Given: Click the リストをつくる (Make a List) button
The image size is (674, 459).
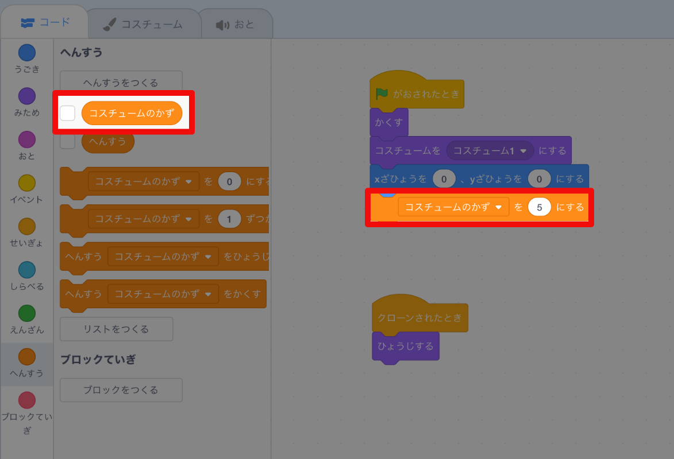Looking at the screenshot, I should point(116,329).
